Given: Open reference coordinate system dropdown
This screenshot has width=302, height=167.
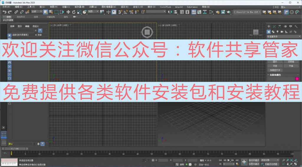Looking at the screenshot, I should pyautogui.click(x=93, y=11).
